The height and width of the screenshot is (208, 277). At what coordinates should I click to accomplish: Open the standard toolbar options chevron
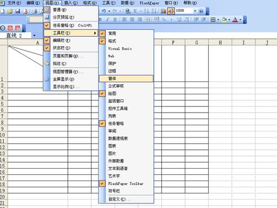point(207,12)
